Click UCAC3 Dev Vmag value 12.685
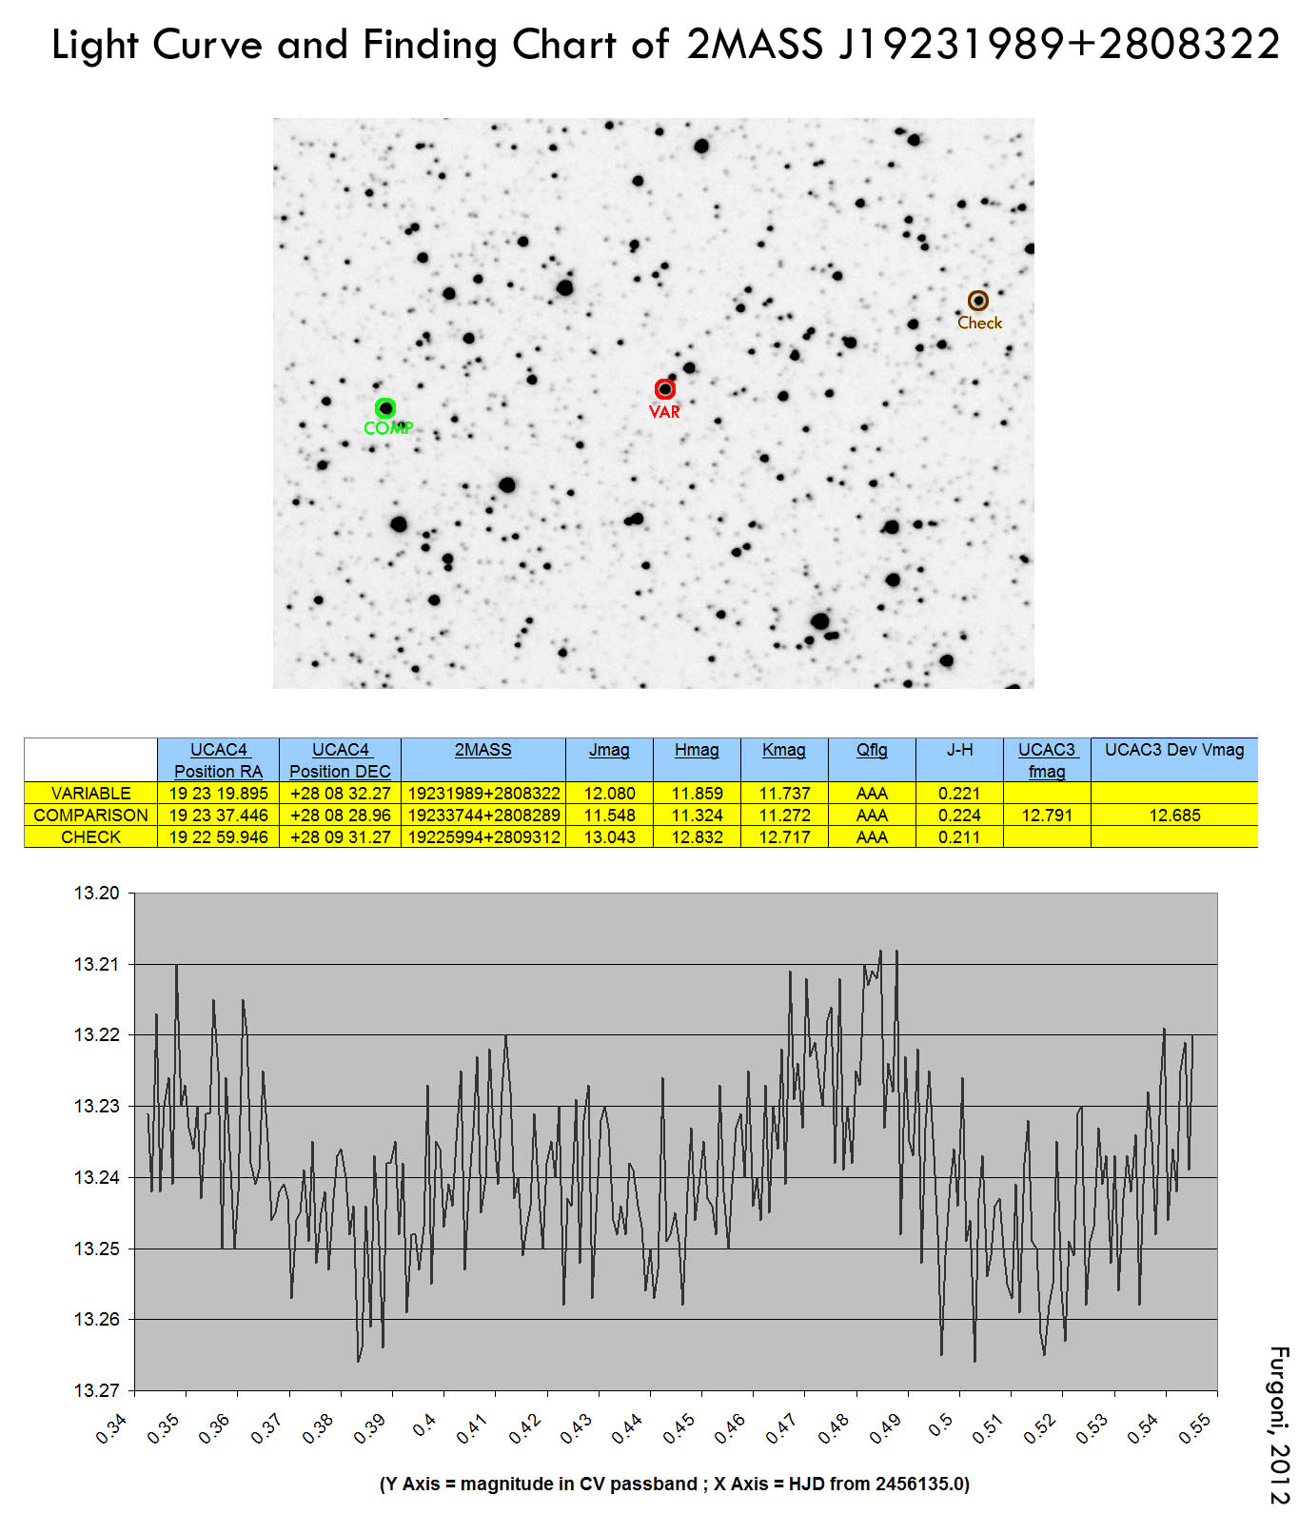 coord(1174,816)
